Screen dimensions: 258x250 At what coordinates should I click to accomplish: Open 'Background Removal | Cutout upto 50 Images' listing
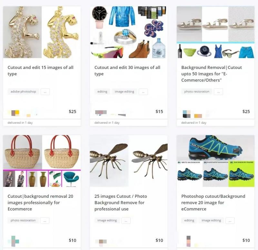coord(212,74)
